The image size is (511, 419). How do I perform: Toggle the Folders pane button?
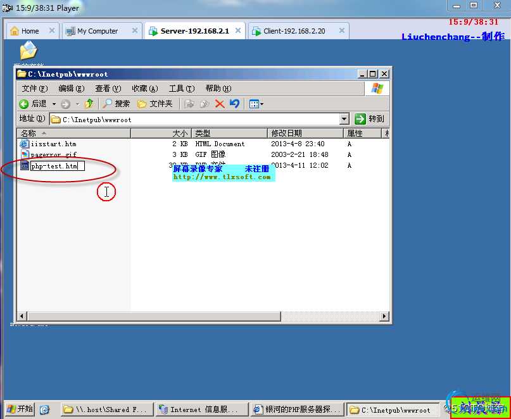click(x=155, y=104)
